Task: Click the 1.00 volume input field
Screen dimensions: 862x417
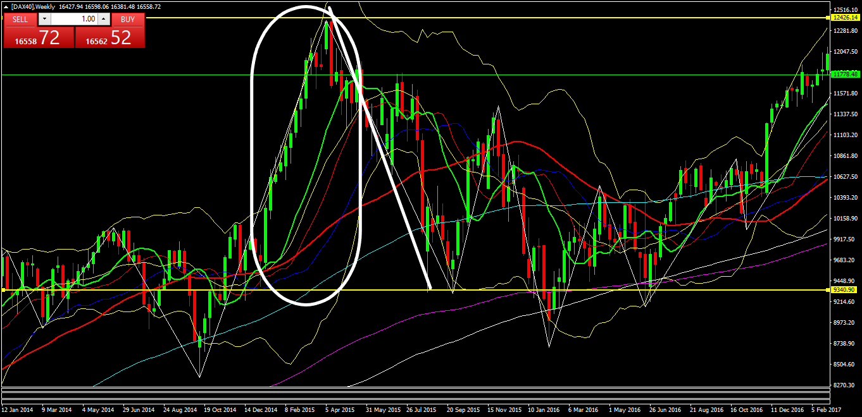Action: point(74,20)
